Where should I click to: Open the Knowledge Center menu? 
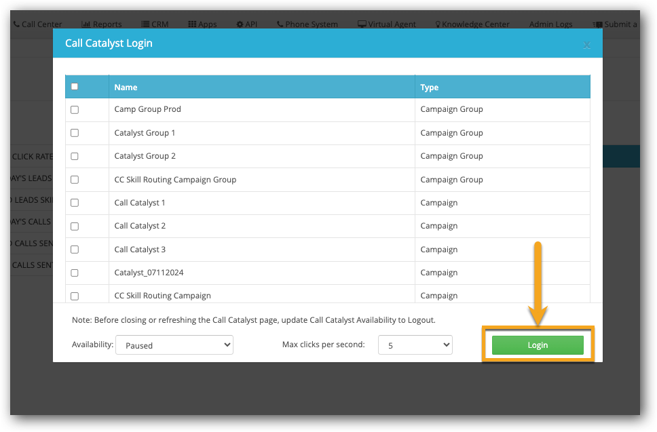pos(472,24)
